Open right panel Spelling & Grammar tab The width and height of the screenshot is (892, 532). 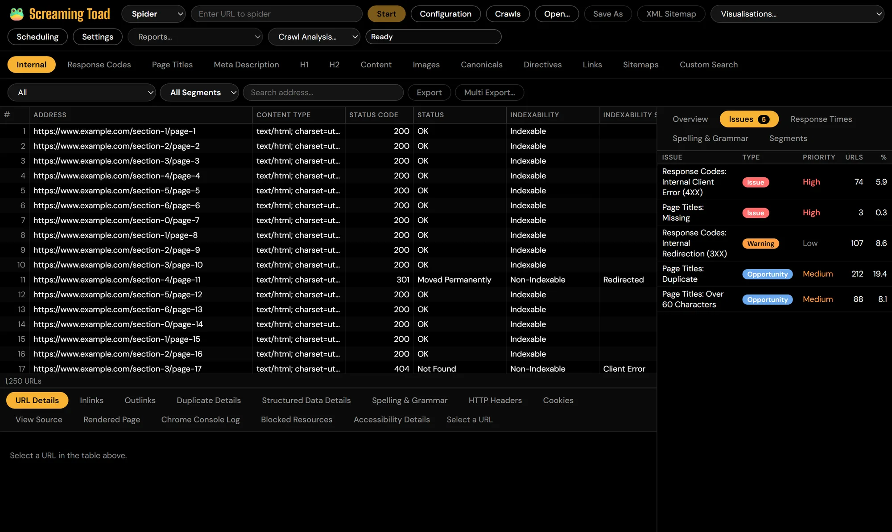(710, 138)
